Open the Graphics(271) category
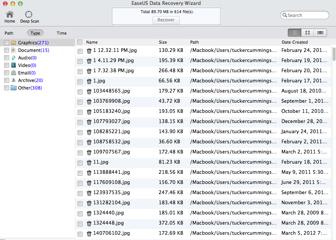The width and height of the screenshot is (336, 240). coord(33,43)
